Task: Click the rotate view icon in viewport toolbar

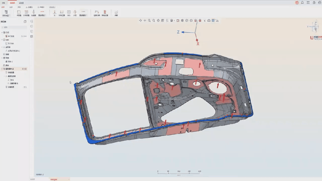Action: tap(140, 21)
